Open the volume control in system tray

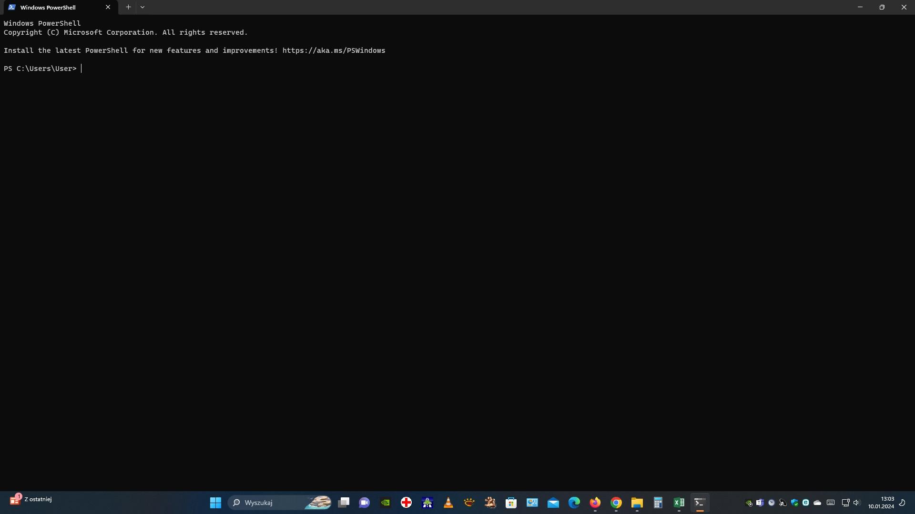coord(856,503)
